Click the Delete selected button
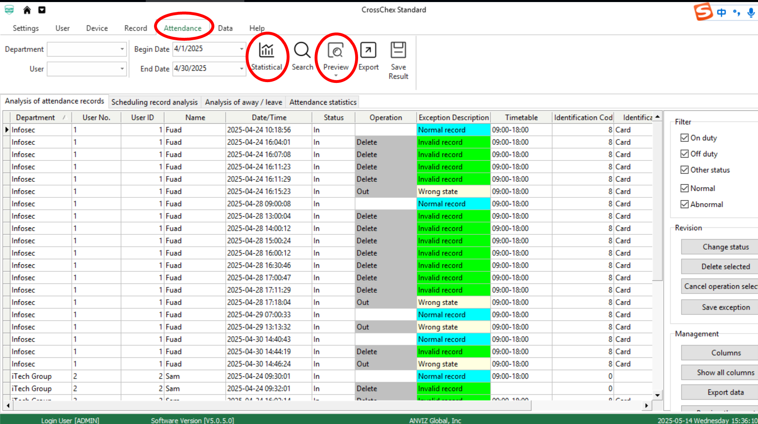758x424 pixels. [720, 266]
